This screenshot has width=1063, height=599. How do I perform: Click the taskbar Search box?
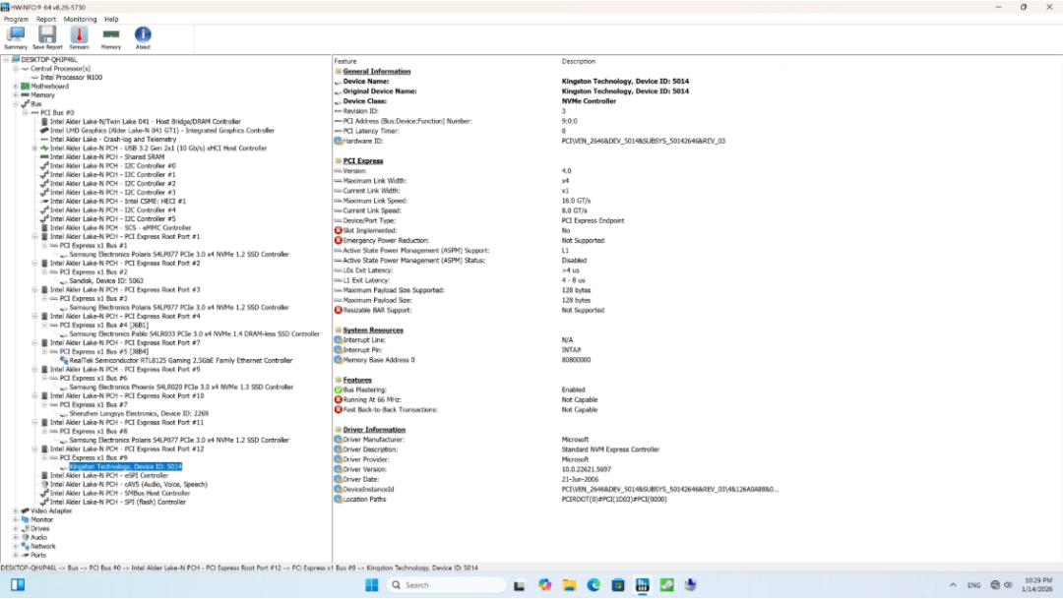click(x=446, y=585)
